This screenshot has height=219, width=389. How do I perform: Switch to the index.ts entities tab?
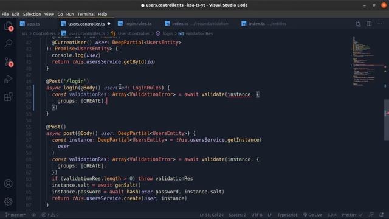(x=267, y=24)
